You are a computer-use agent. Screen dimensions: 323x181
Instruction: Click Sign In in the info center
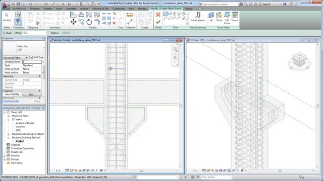click(x=265, y=4)
